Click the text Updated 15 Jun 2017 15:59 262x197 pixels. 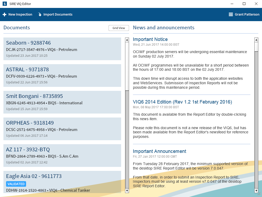(x=27, y=109)
